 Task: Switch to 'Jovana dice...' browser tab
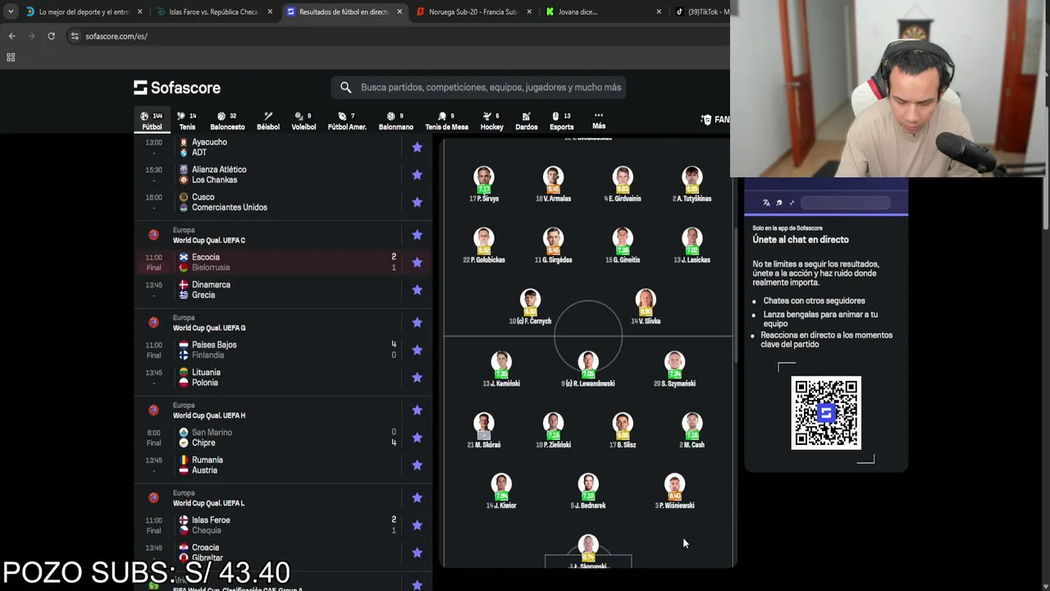tap(605, 11)
